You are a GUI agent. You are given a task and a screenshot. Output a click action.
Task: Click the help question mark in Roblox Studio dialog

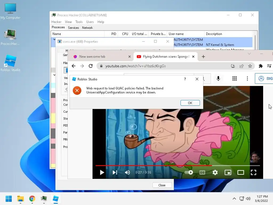pyautogui.click(x=185, y=79)
